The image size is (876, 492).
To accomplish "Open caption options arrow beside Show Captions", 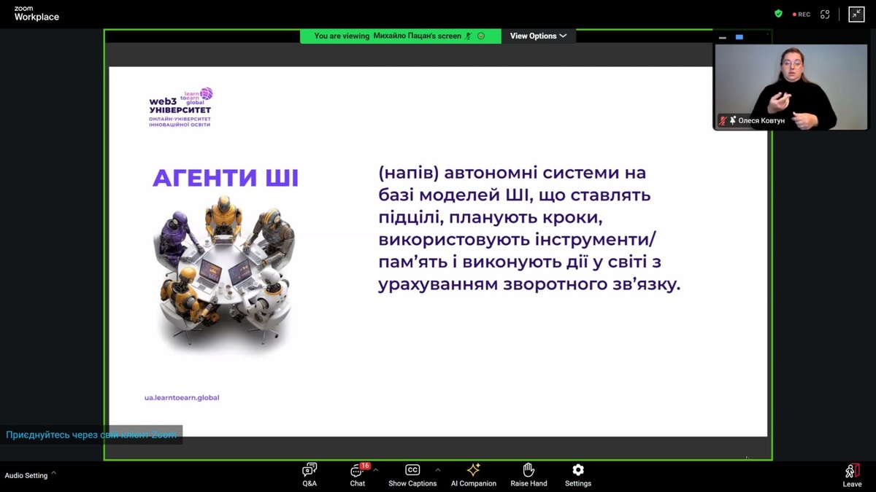I will [438, 470].
